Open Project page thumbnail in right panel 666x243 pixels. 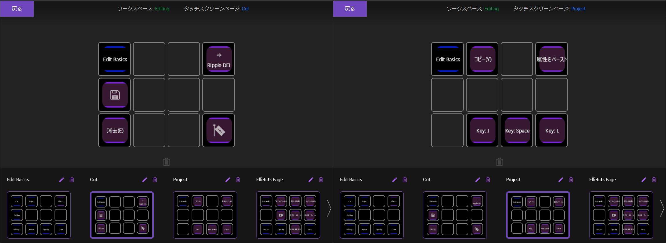(538, 215)
